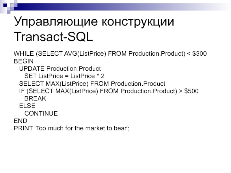Click the ELSE keyword
The image size is (231, 173).
27,106
